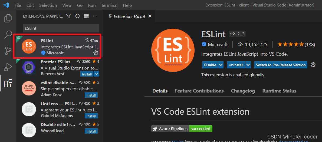This screenshot has width=322, height=142.
Task: Open manage gear for ESLint in list
Action: [x=96, y=53]
